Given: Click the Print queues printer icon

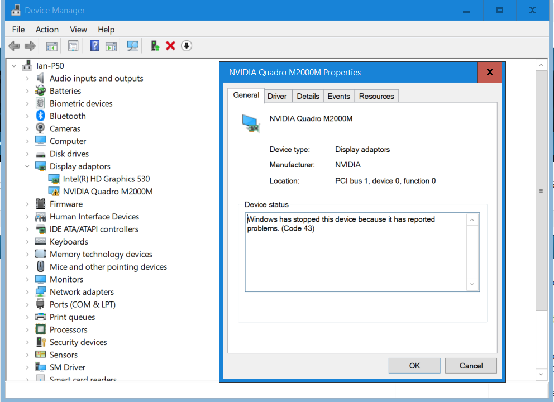Looking at the screenshot, I should pyautogui.click(x=41, y=317).
